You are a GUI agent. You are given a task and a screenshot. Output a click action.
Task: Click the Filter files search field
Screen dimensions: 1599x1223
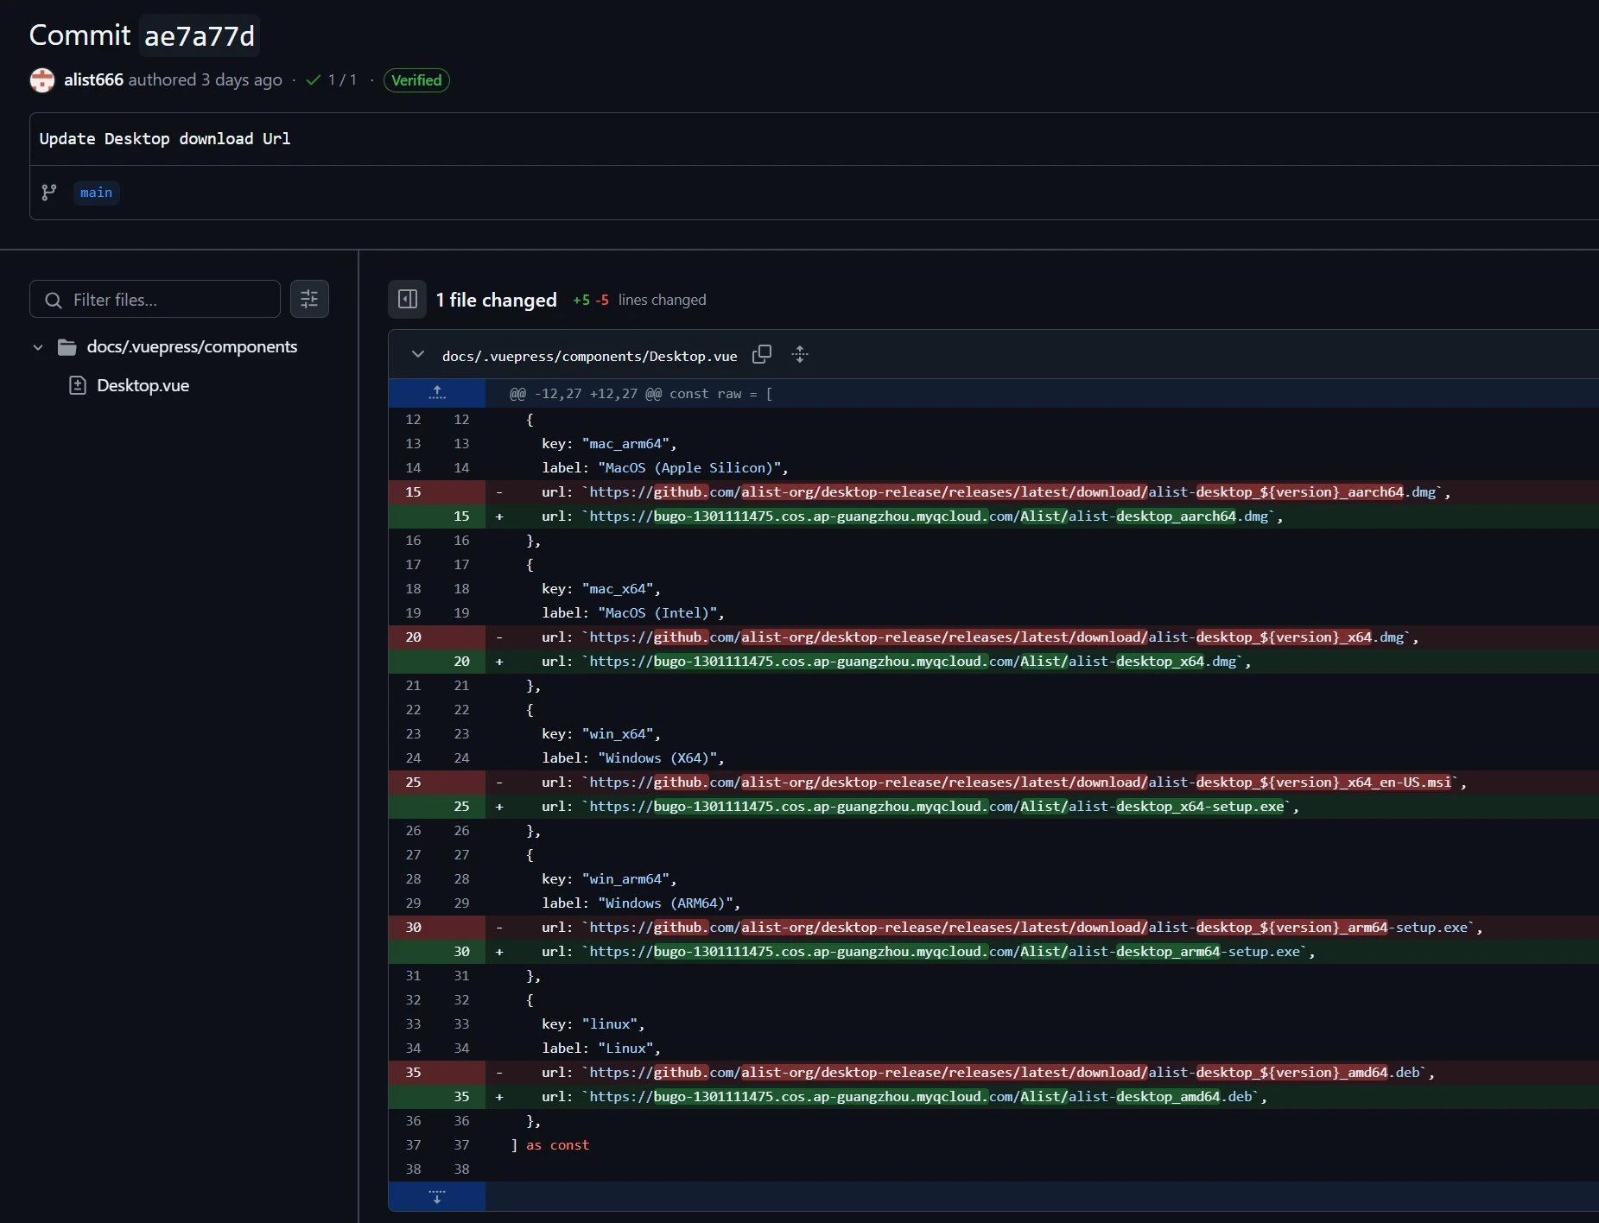tap(168, 300)
